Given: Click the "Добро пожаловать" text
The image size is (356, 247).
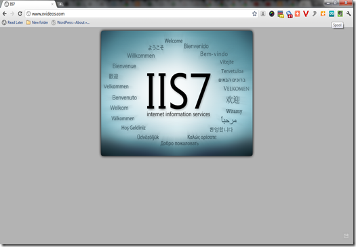Looking at the screenshot, I should tap(180, 143).
